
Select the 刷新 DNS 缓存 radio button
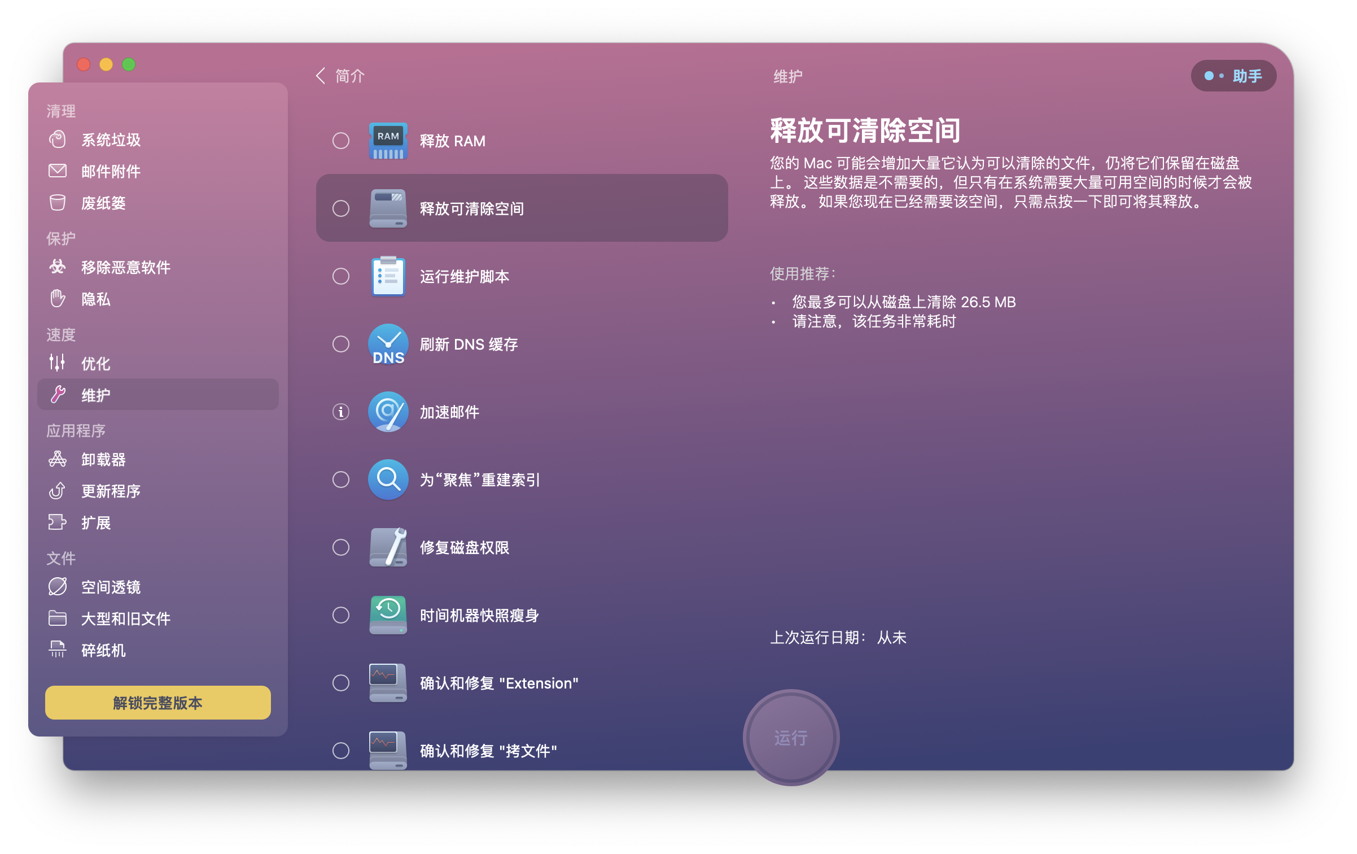[x=341, y=344]
